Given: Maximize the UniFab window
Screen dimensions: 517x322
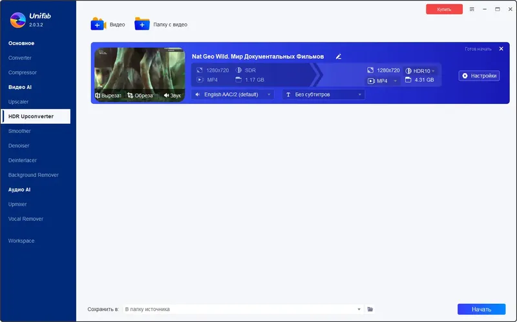Looking at the screenshot, I should pyautogui.click(x=498, y=9).
